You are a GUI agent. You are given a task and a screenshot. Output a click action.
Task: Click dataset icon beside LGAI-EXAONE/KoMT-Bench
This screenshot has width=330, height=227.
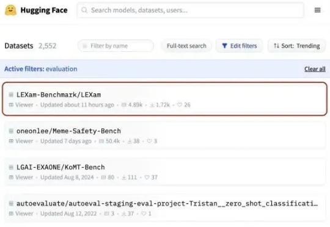pos(11,167)
